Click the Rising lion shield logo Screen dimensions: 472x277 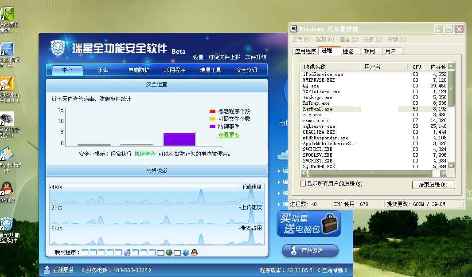(x=58, y=48)
